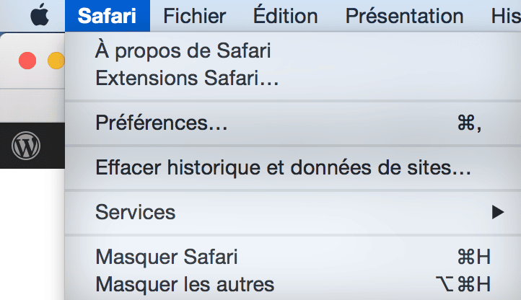Close the highlighted Safari menu
The image size is (521, 300).
point(108,16)
